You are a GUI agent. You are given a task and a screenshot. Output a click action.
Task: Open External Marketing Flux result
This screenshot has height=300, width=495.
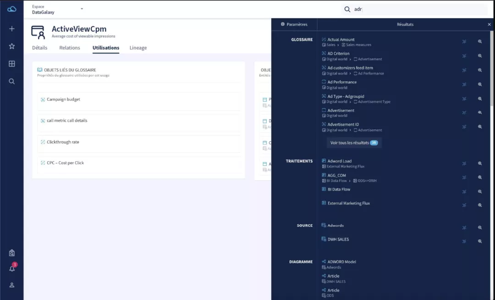(348, 203)
